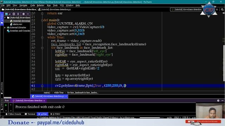
Task: Open the Run menu in the menu bar
Action: coord(49,6)
